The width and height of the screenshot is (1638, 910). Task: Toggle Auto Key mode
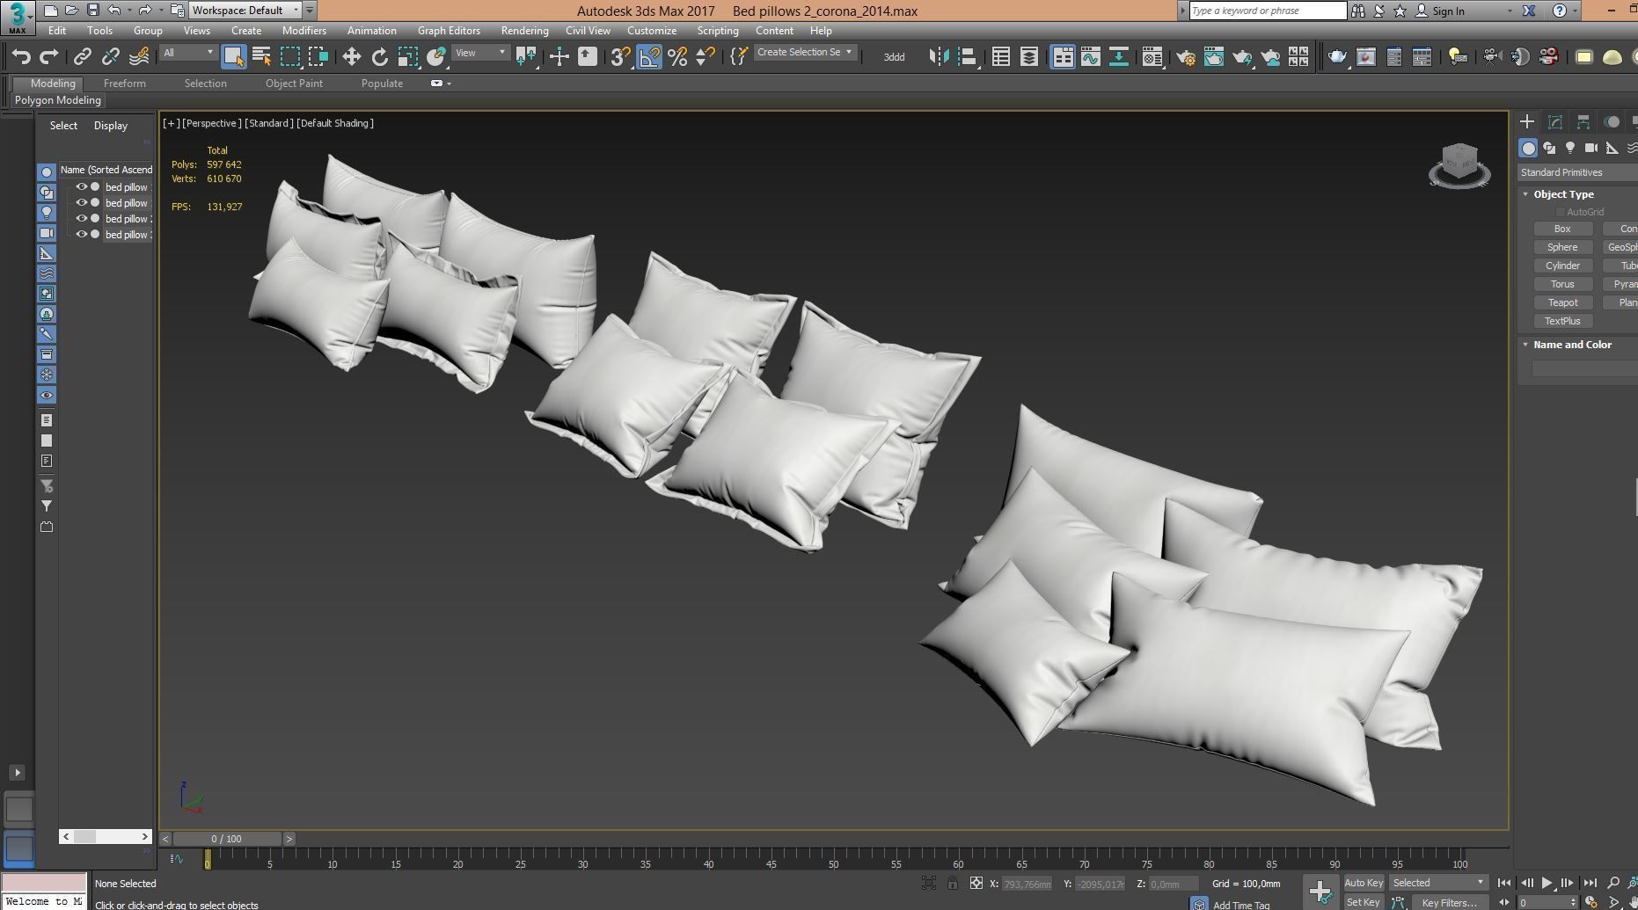(1364, 883)
